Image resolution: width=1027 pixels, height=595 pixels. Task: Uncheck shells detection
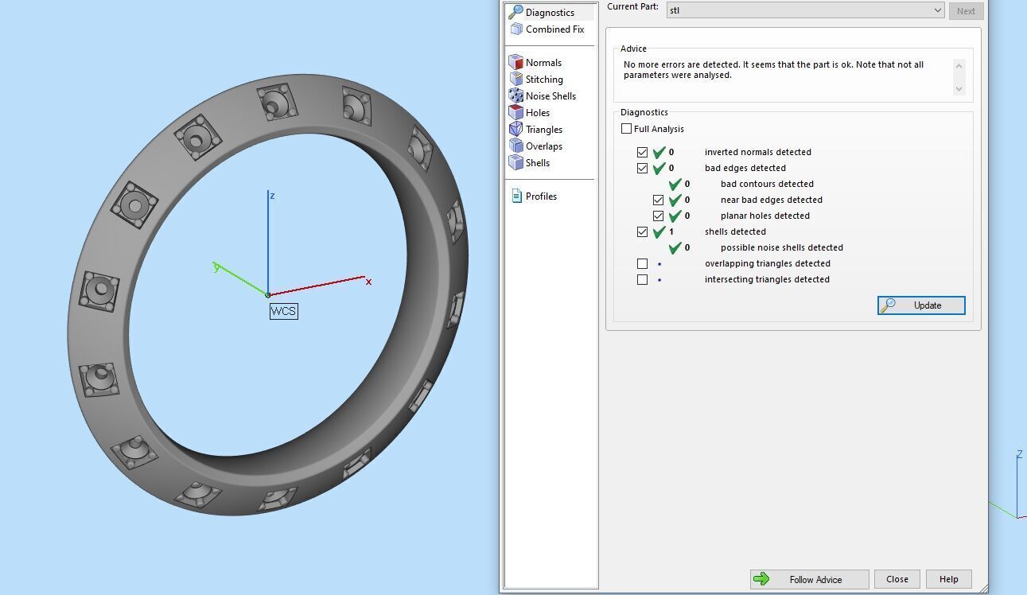[643, 231]
